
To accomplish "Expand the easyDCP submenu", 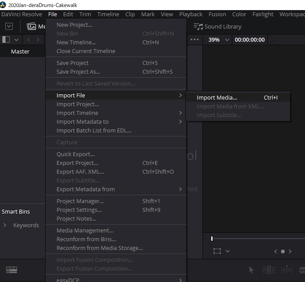I will pos(116,280).
